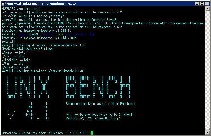Click the UNIX BENCH ASCII banner
Image resolution: width=211 pixels, height=136 pixels.
(69, 87)
